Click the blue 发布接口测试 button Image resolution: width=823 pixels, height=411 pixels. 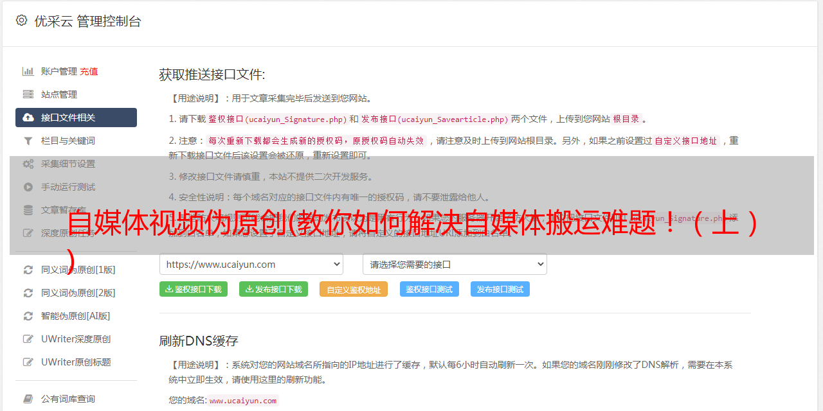click(x=500, y=289)
